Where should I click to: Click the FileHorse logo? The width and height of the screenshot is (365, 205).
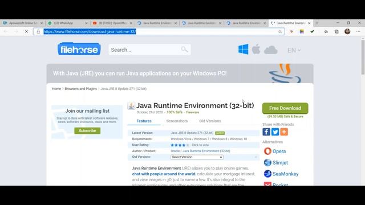click(79, 49)
